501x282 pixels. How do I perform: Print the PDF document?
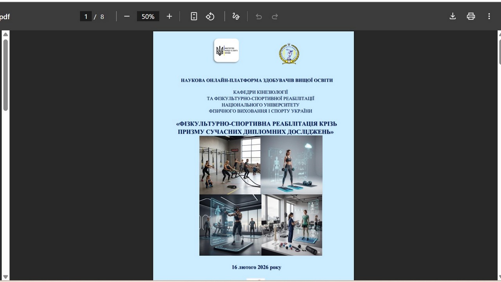[471, 16]
